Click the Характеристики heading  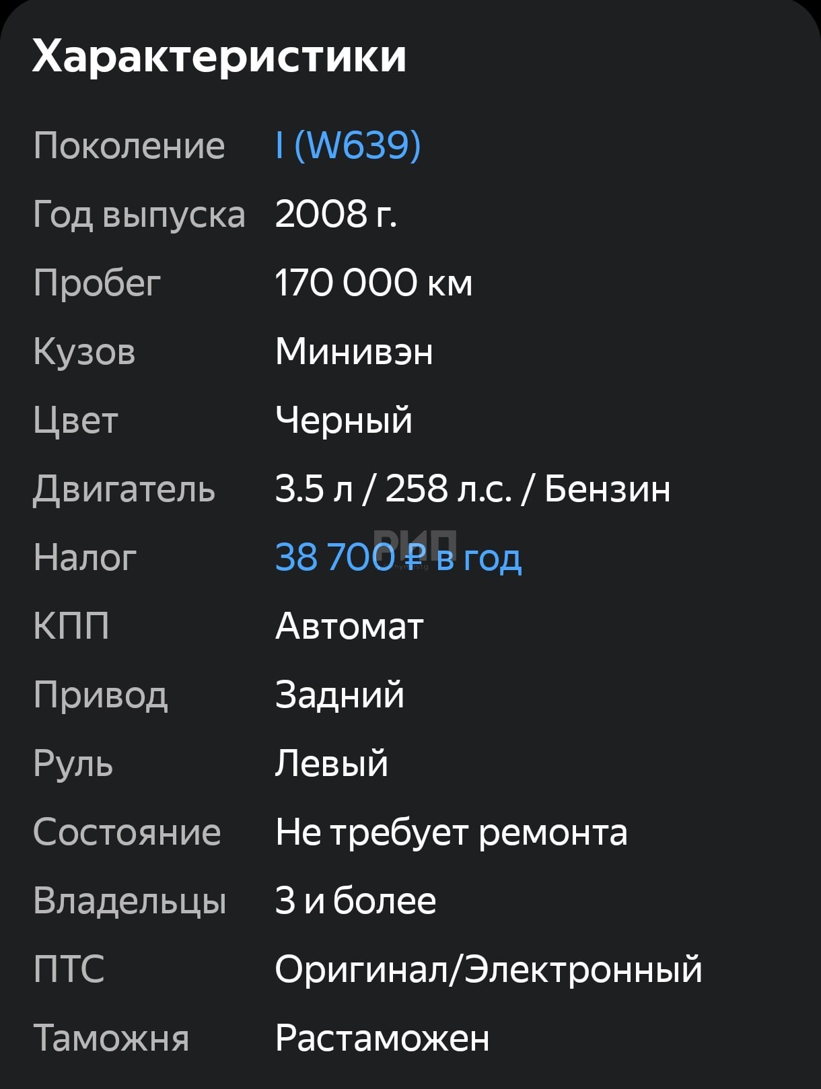click(219, 56)
